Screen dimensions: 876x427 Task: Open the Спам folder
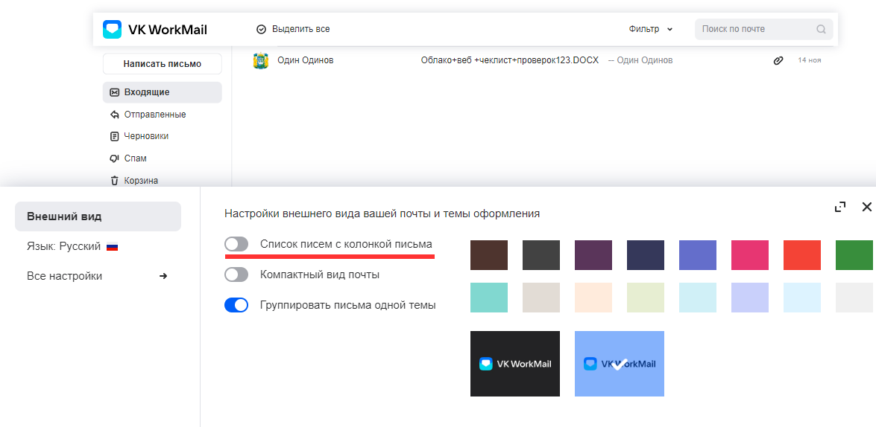click(x=135, y=158)
